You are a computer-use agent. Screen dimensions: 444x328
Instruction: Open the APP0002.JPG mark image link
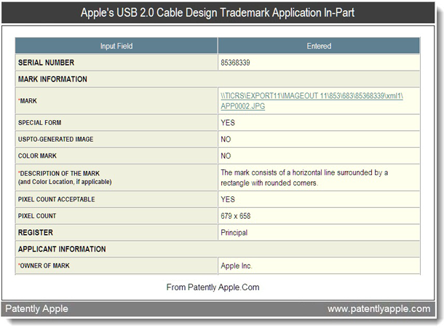tap(312, 100)
